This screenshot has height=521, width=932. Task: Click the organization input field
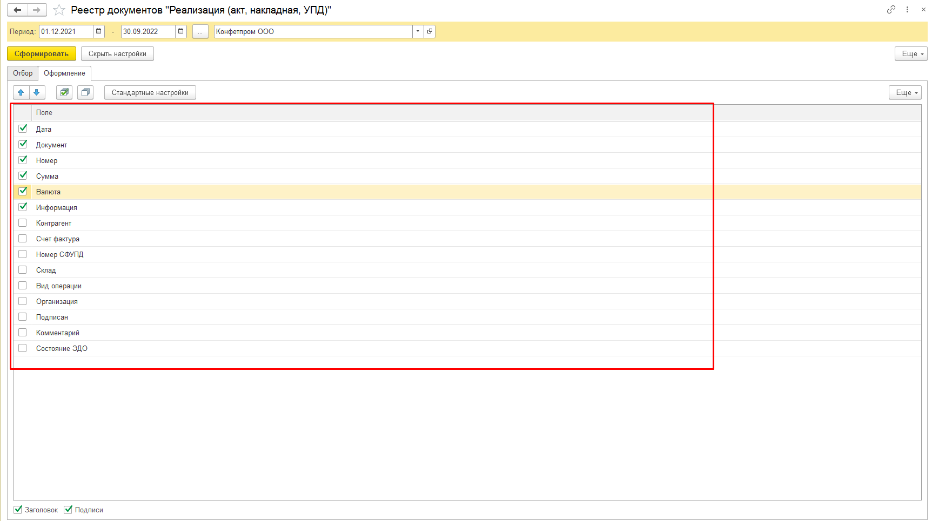click(x=313, y=31)
